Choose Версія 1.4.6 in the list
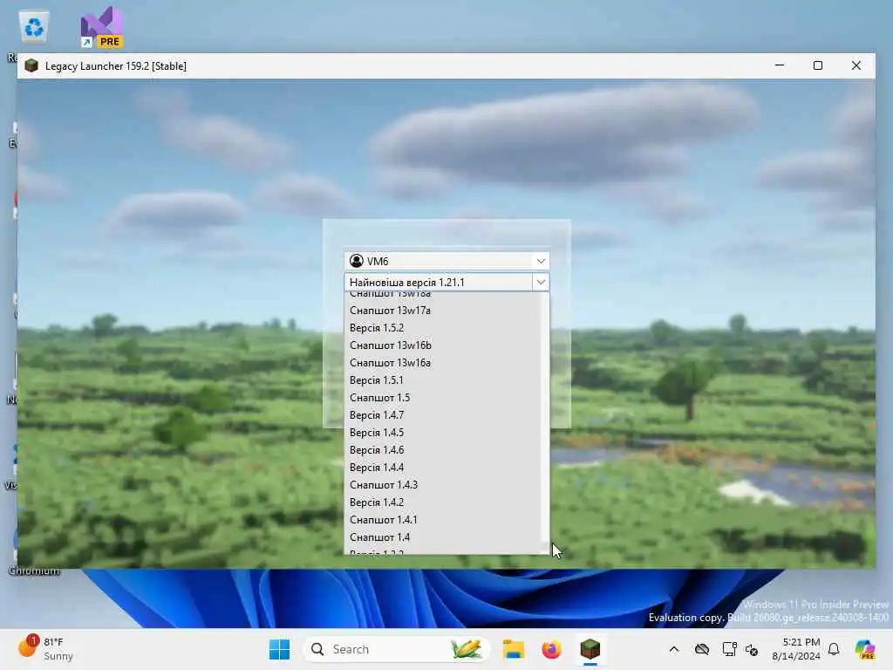893x670 pixels. [442, 450]
